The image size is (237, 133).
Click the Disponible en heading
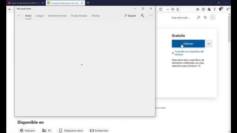coord(30,122)
